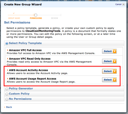Choose the No Permissions radio option
This screenshot has height=114, width=128.
click(7, 99)
